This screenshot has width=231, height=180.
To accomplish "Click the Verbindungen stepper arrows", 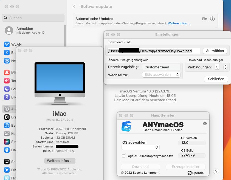I will (x=225, y=67).
